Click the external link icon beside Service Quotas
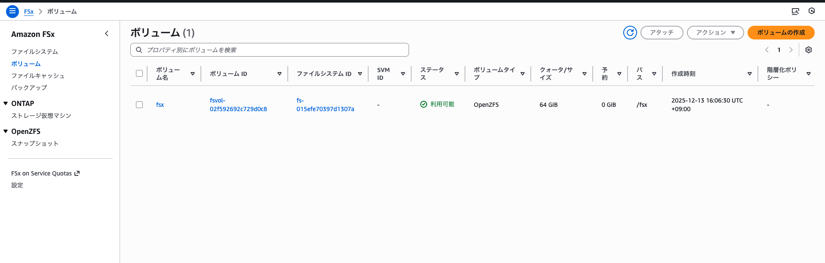 tap(77, 173)
